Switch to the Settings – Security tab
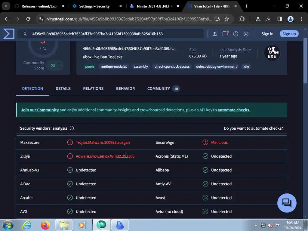 coord(94,6)
